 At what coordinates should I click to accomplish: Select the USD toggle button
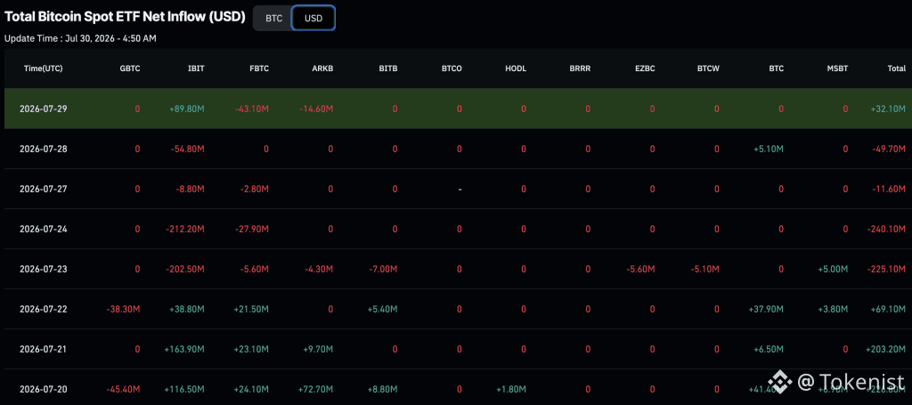313,18
